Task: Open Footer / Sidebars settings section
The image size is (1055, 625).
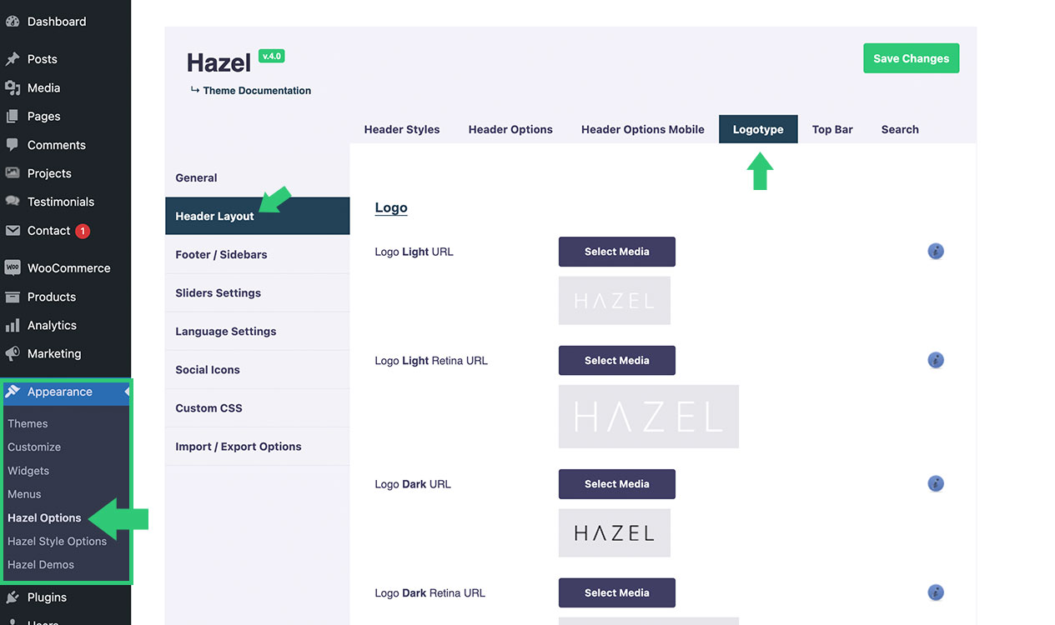Action: coord(221,254)
